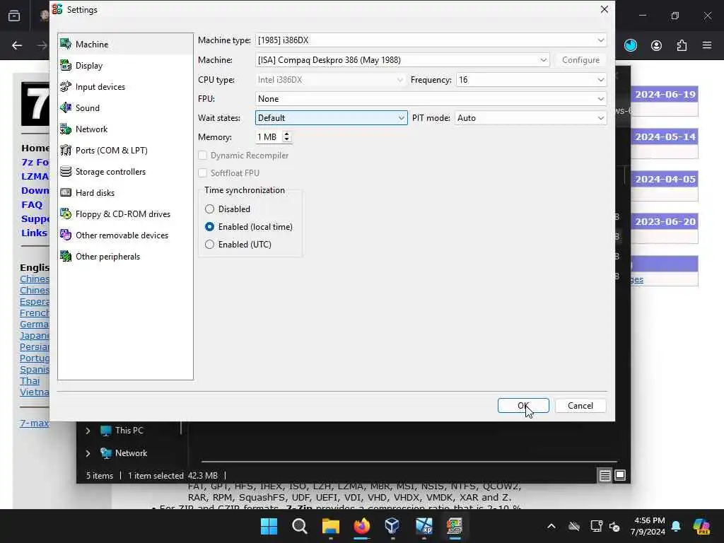724x543 pixels.
Task: Select Disabled time synchronization
Action: [x=228, y=209]
